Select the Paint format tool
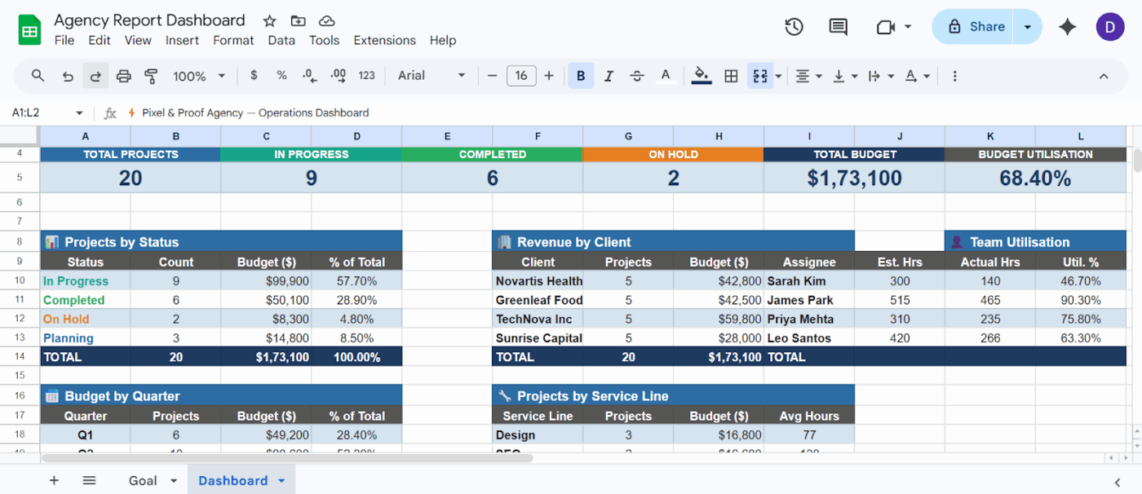This screenshot has height=494, width=1142. coord(151,75)
